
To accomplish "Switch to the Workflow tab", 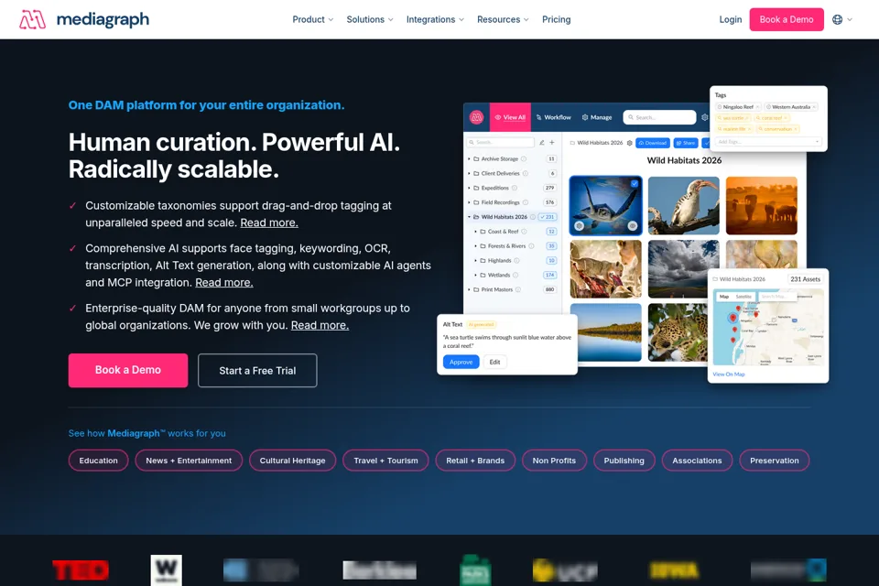I will click(553, 117).
